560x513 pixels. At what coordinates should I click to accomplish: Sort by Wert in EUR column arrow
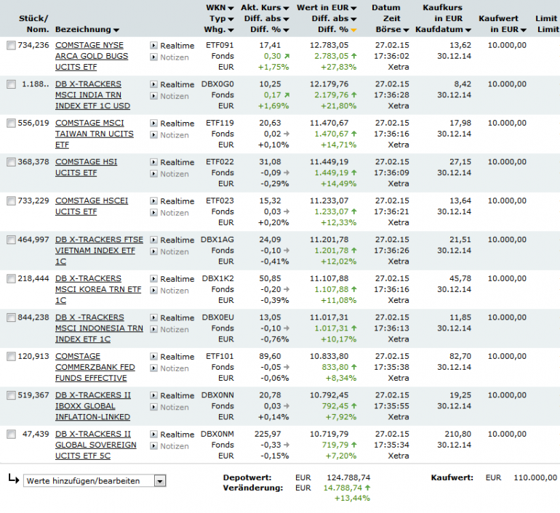pos(353,8)
